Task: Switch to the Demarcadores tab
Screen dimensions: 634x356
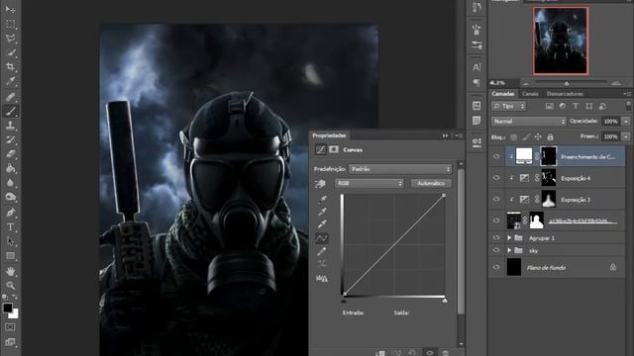Action: coord(565,94)
